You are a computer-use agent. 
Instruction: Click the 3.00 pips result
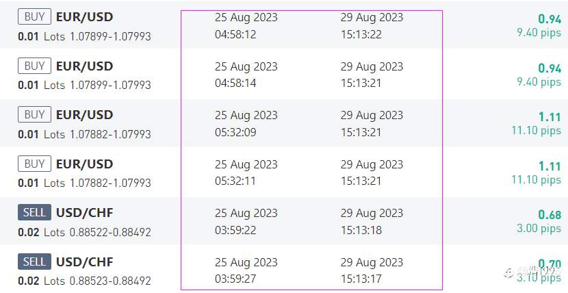coord(539,229)
